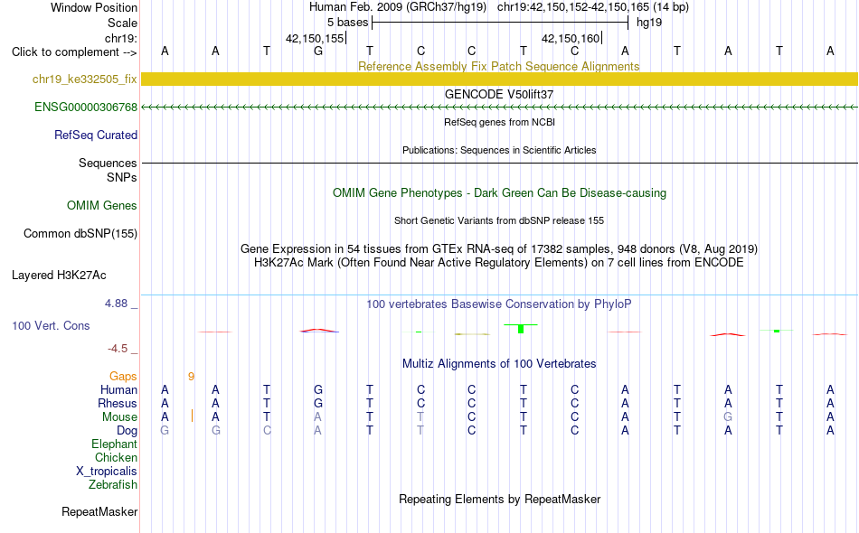The image size is (859, 533).
Task: Click the Elephant species row label
Action: point(115,444)
